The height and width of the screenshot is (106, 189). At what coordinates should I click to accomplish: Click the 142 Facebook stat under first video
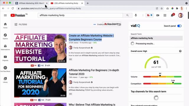pyautogui.click(x=41, y=65)
